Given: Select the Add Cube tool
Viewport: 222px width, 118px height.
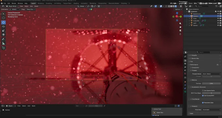Looking at the screenshot, I should (x=3, y=48).
